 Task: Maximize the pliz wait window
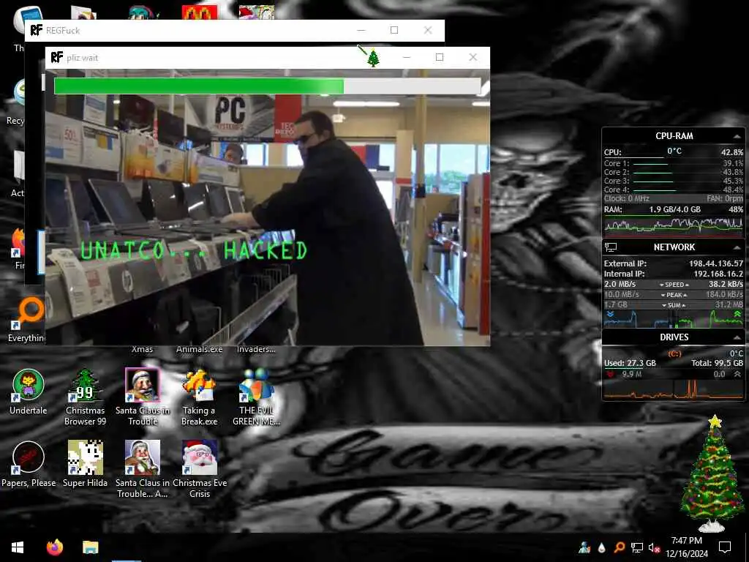tap(440, 57)
